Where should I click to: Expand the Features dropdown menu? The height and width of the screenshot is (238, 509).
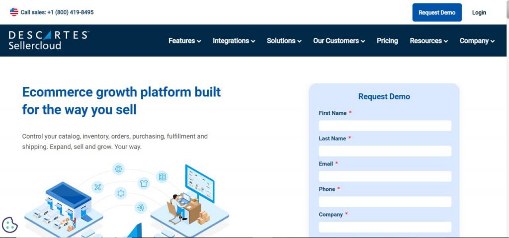click(x=184, y=41)
